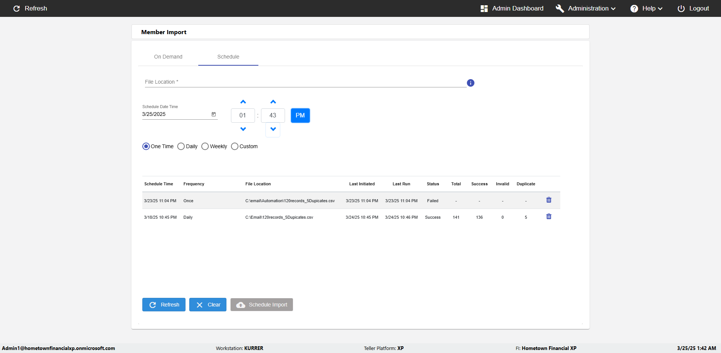This screenshot has height=353, width=721.
Task: Focus the File Location input field
Action: click(305, 82)
